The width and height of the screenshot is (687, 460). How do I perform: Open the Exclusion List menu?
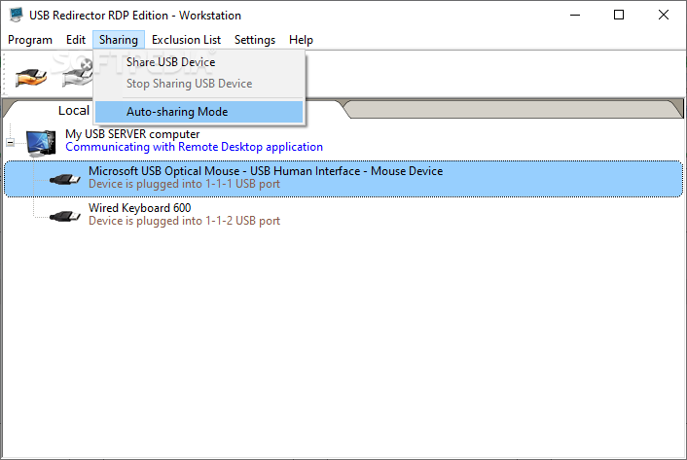[x=186, y=40]
